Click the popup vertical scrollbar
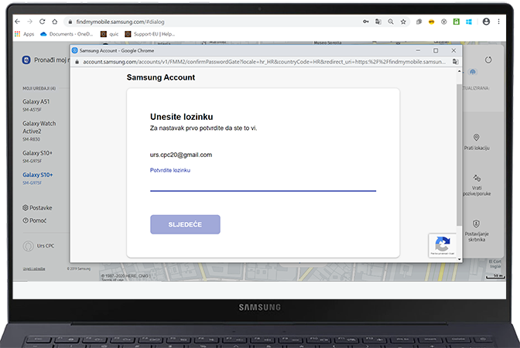Image resolution: width=520 pixels, height=348 pixels. (x=459, y=155)
